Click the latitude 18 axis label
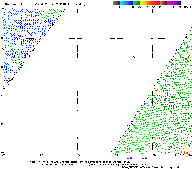192x169 pixels. tap(2, 38)
